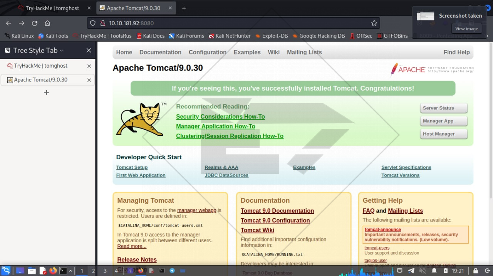Switch to TryHackMe tomghost top tab
The image size is (493, 276).
pyautogui.click(x=52, y=8)
